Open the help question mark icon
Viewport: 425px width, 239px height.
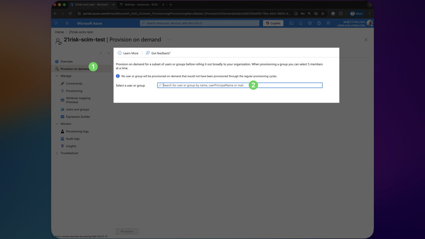click(x=319, y=23)
